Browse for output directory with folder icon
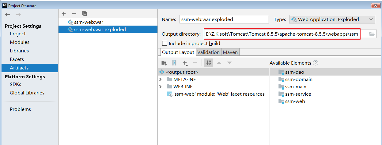Screen dimensions: 382x145 [x=372, y=34]
